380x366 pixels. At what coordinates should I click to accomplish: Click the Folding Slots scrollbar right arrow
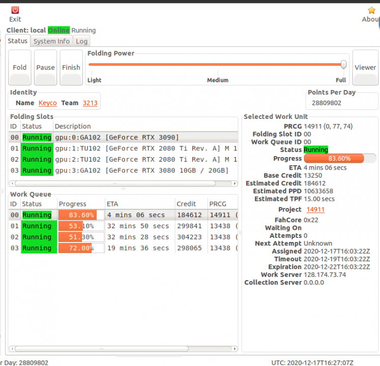[x=235, y=184]
